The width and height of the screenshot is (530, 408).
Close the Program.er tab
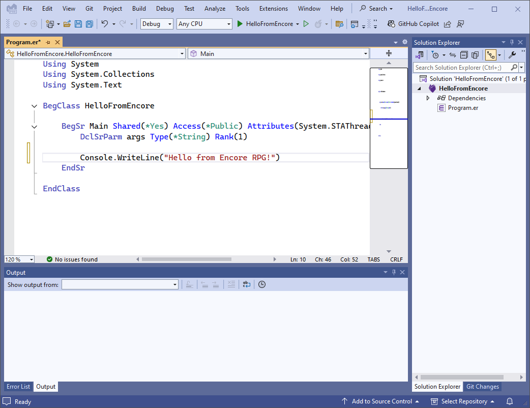57,42
